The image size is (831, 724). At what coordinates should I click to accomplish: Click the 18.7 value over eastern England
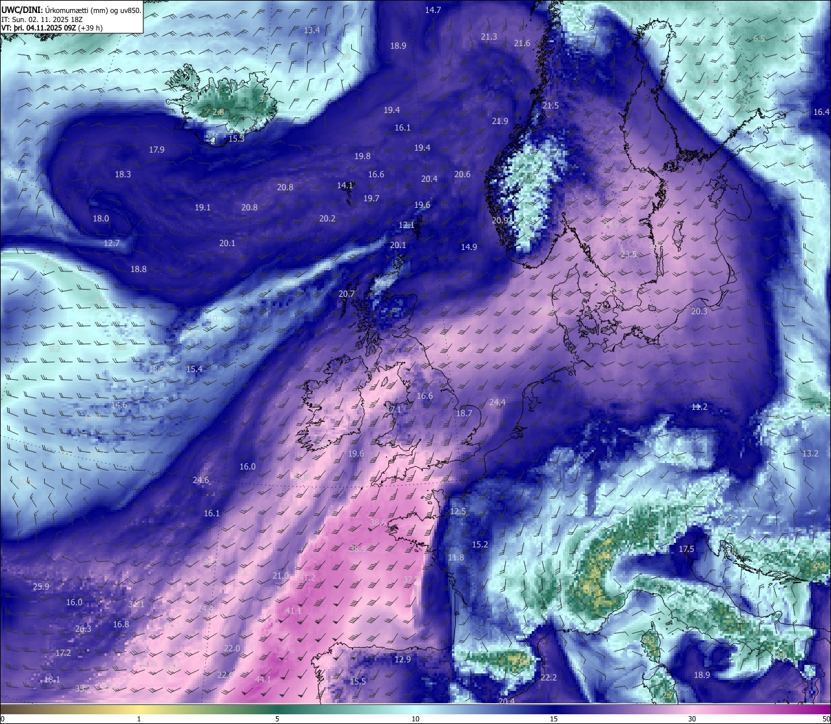pos(464,413)
